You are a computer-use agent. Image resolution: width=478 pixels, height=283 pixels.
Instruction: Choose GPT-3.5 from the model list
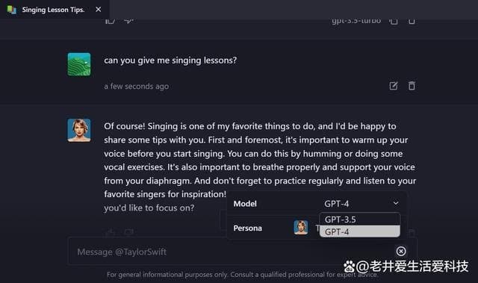[x=359, y=220]
